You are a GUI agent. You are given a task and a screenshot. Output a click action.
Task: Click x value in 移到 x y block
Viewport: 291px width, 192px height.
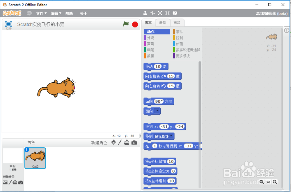tap(164, 126)
